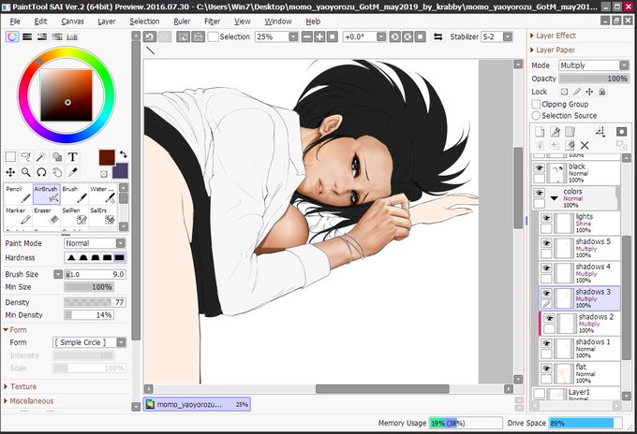Toggle visibility of colors folder
The image size is (637, 434).
(x=539, y=193)
